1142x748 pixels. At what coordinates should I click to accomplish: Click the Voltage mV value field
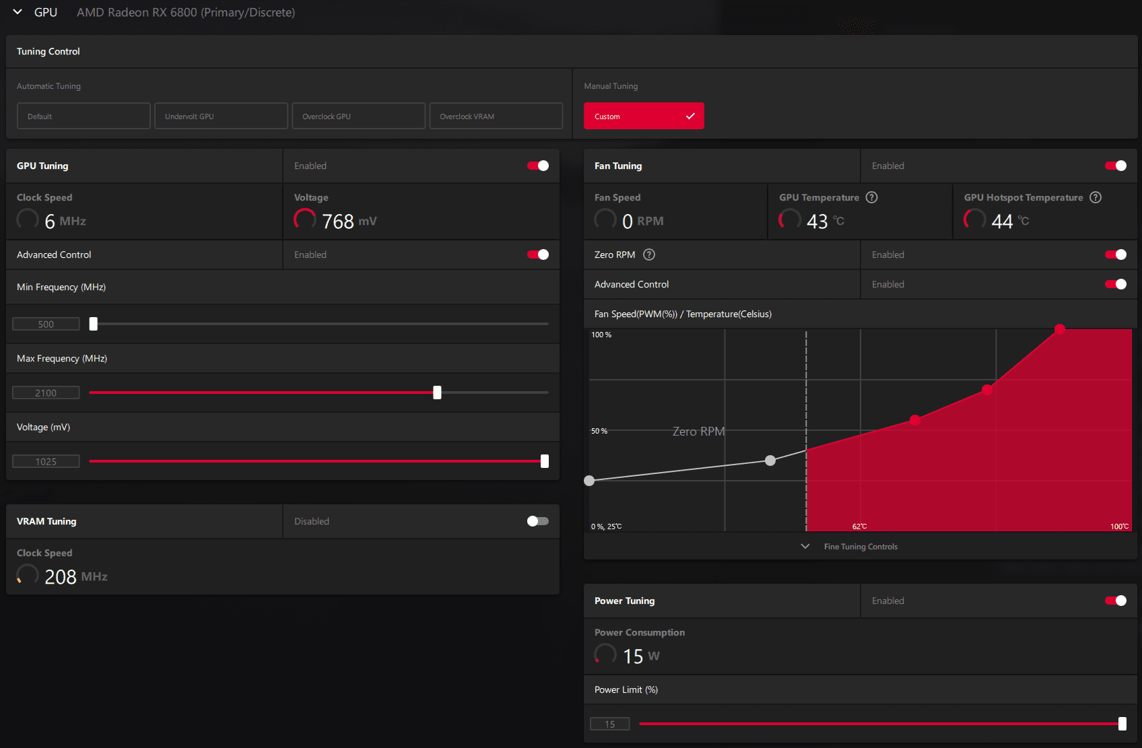[x=46, y=461]
